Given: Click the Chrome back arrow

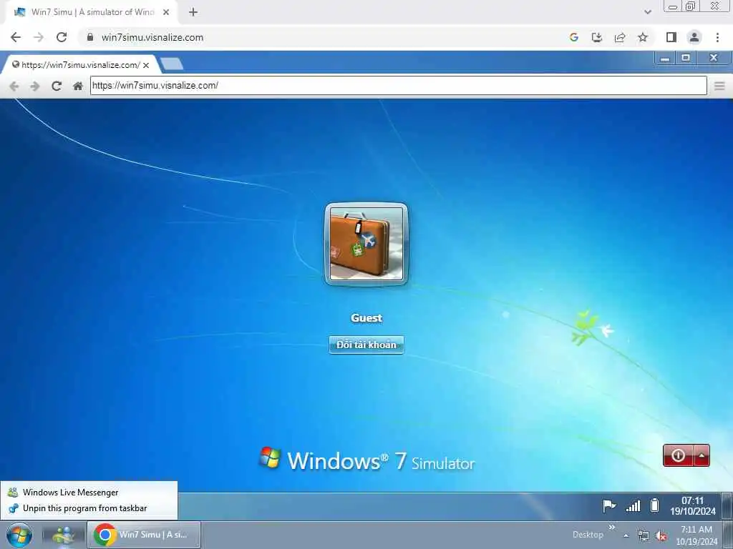Looking at the screenshot, I should click(x=16, y=37).
